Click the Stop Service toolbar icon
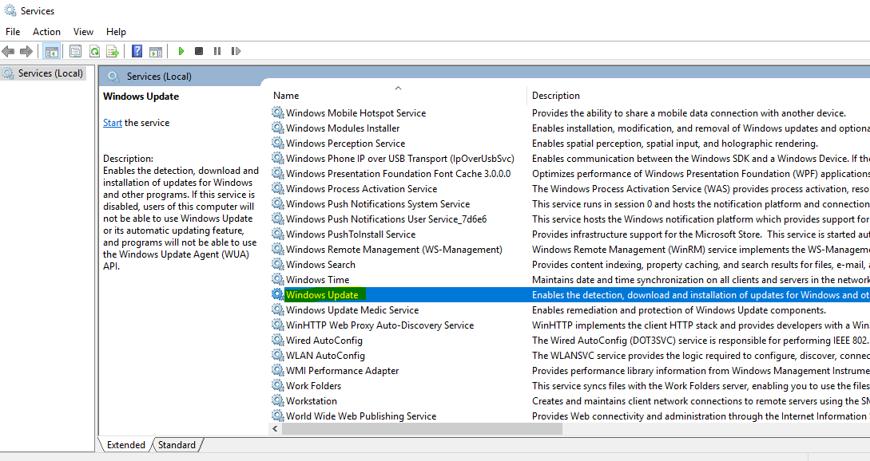870x461 pixels. (x=199, y=51)
